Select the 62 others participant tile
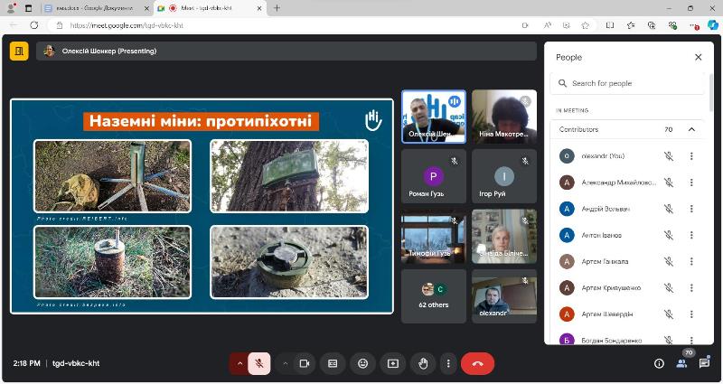Screen dimensions: 723x384 (x=434, y=296)
